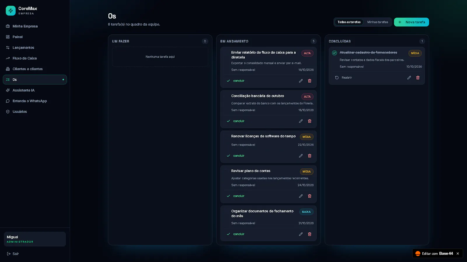This screenshot has height=262, width=467.
Task: Edit the 'Enviar relatório de fluxo de caixa' task
Action: click(301, 81)
